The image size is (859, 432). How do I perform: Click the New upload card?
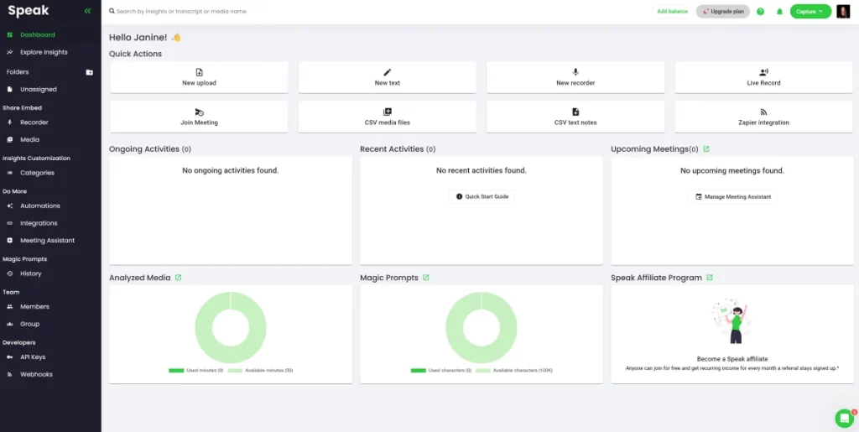click(200, 77)
